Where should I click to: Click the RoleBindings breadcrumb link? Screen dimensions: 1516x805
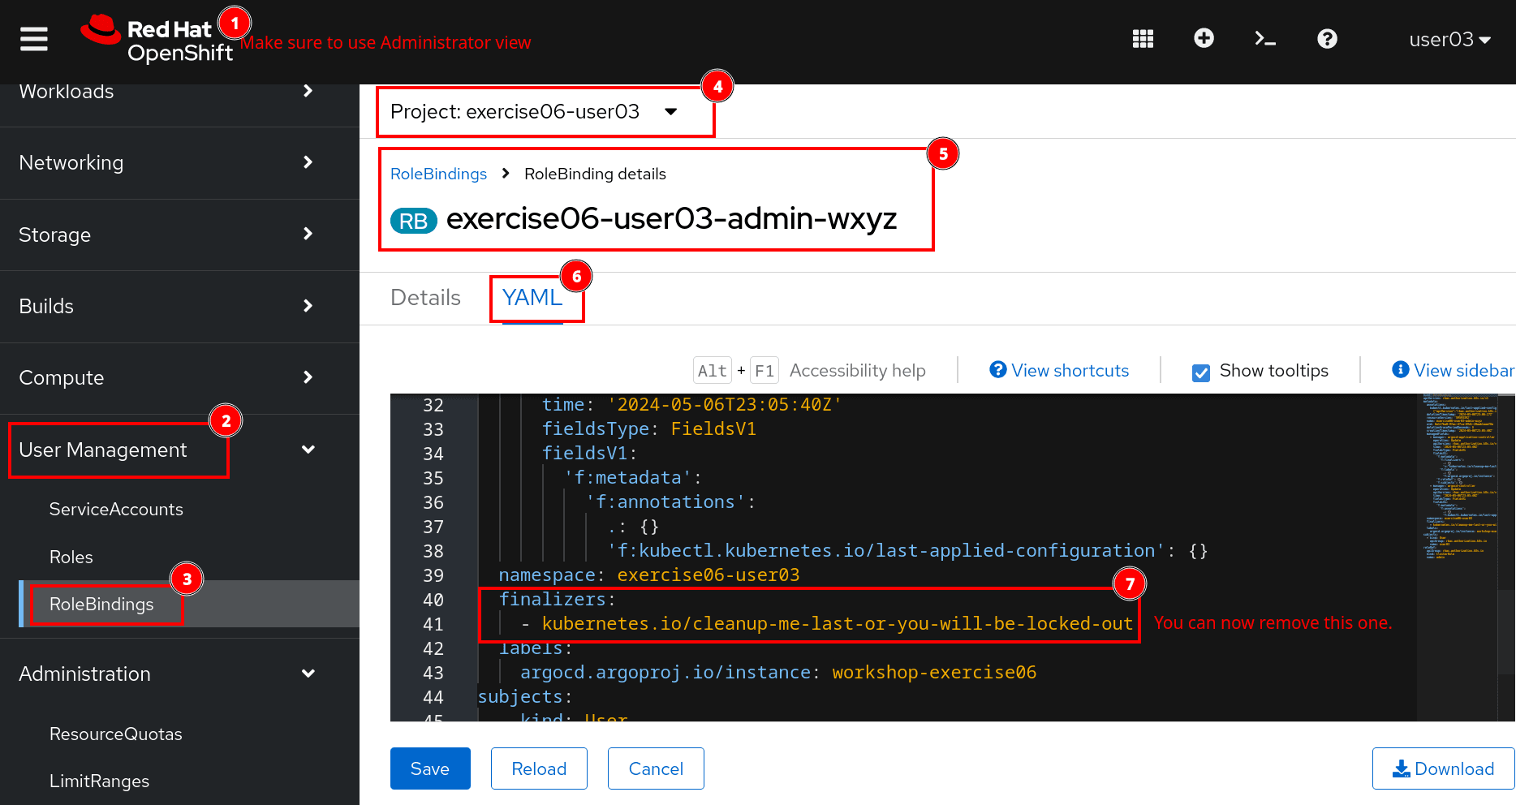tap(438, 174)
